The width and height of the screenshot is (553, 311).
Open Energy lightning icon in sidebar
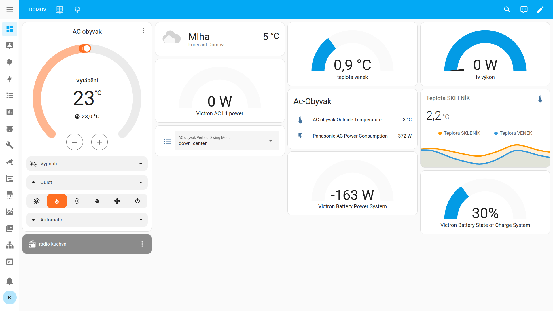point(10,79)
